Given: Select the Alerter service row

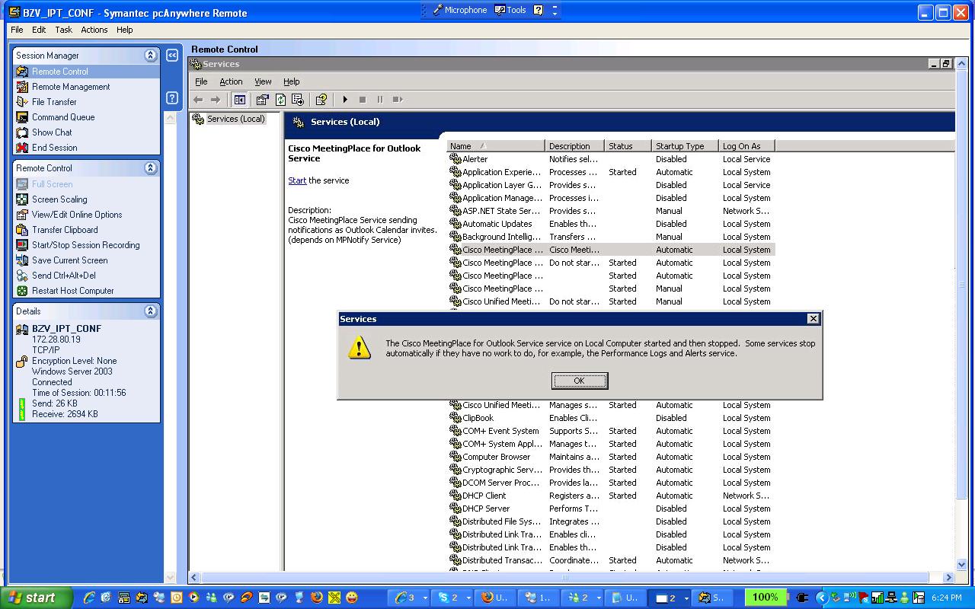Looking at the screenshot, I should (x=611, y=159).
